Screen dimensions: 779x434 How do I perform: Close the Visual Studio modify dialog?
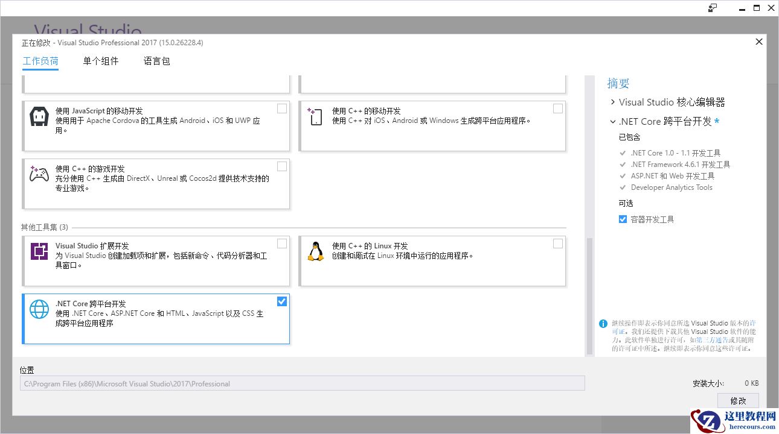click(759, 42)
